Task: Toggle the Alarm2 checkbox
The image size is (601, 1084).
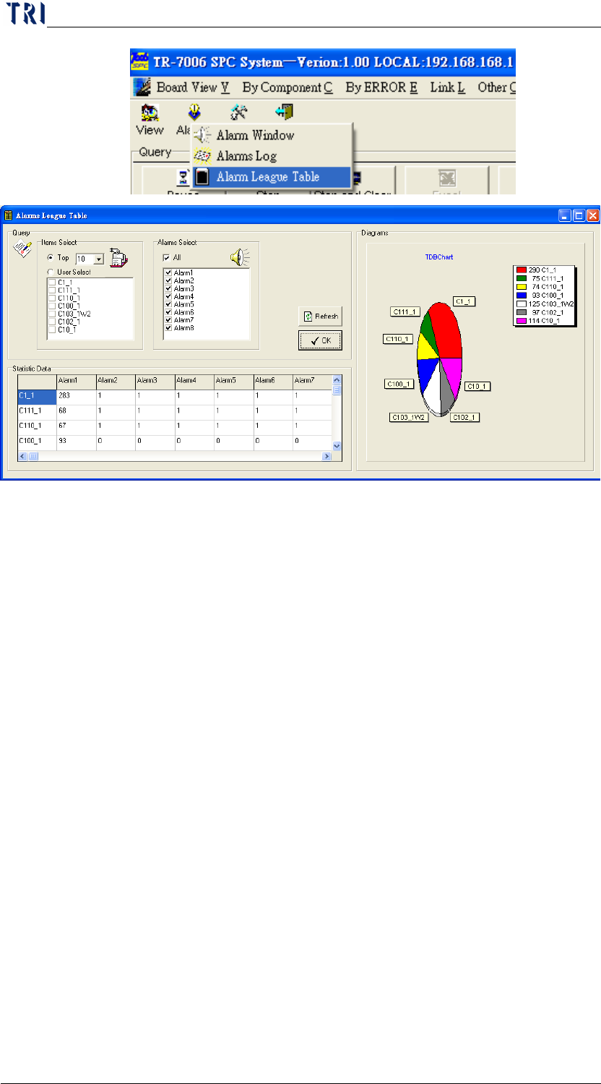Action: (x=169, y=280)
